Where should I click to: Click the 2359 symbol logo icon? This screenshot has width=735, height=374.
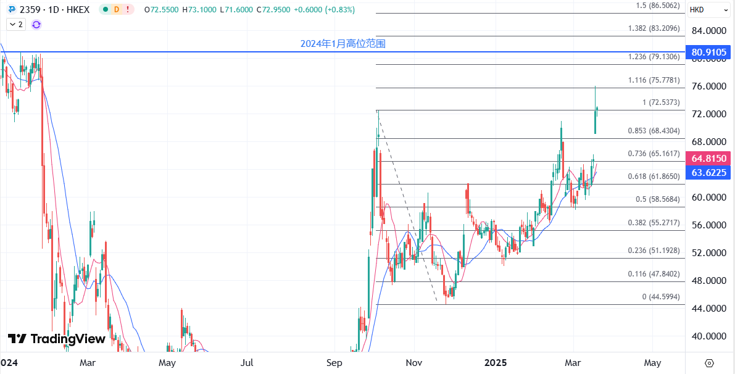pyautogui.click(x=12, y=9)
